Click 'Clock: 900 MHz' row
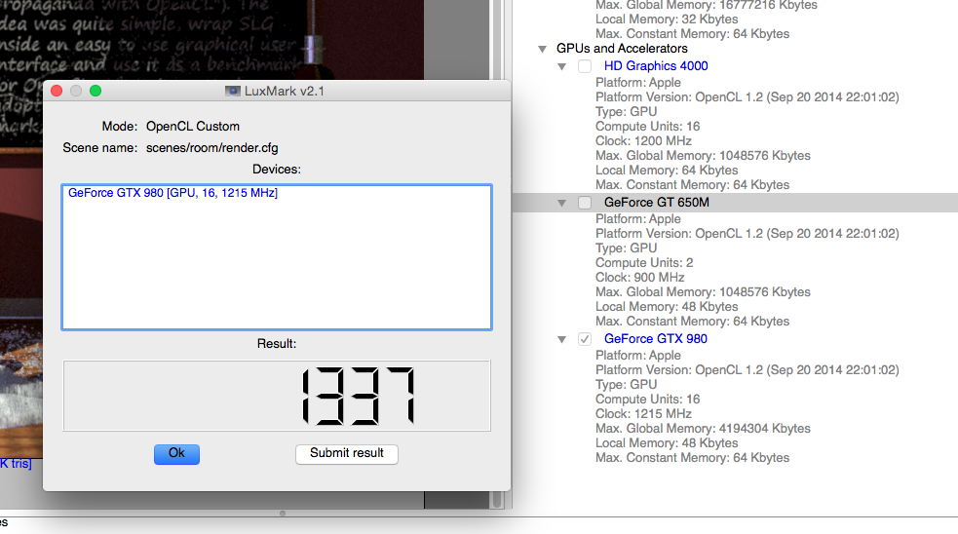 (x=639, y=278)
